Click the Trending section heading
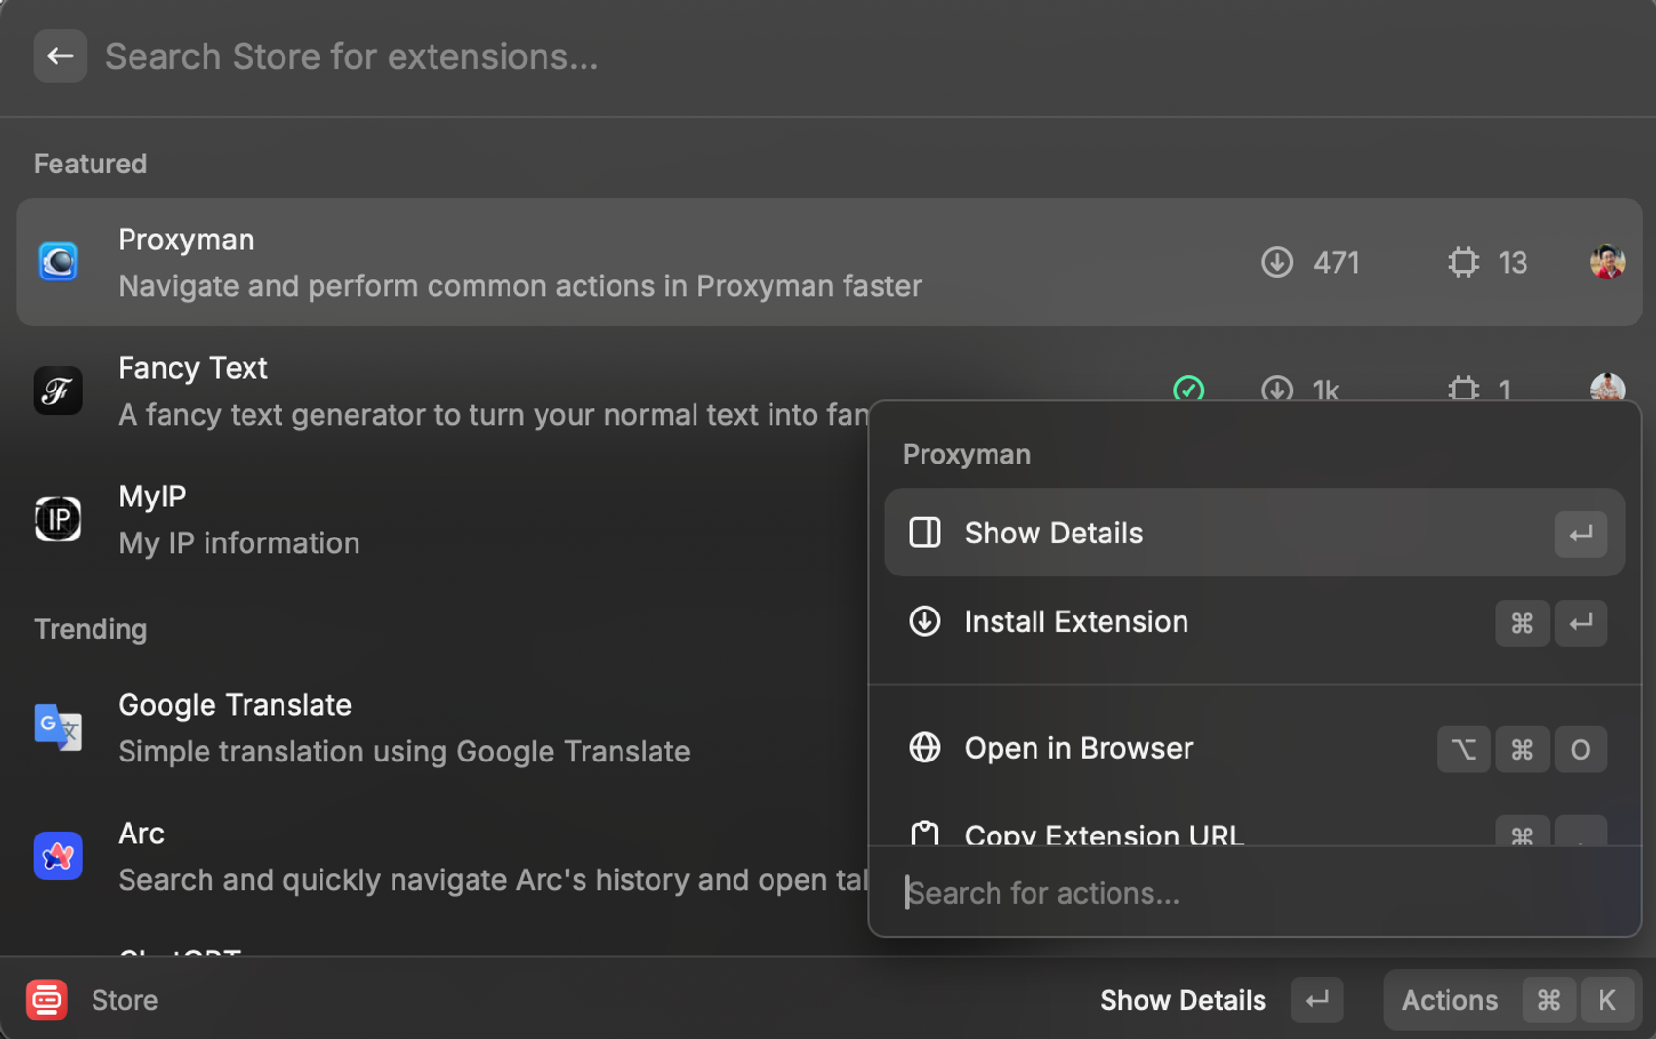 [91, 629]
